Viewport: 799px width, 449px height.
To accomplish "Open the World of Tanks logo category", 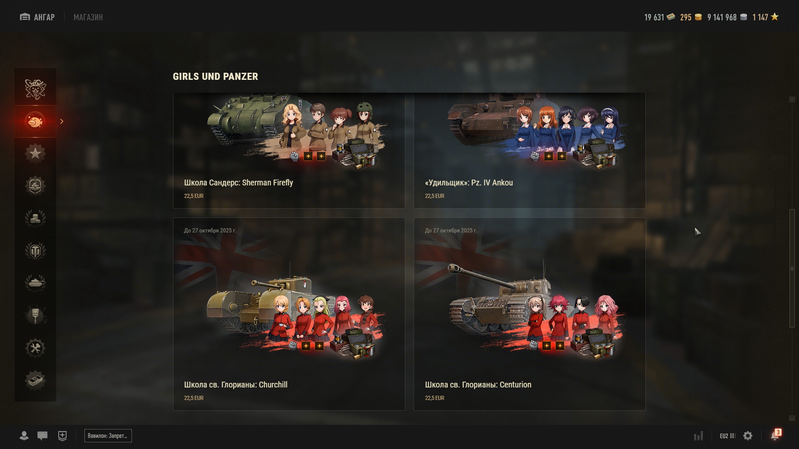I will tap(35, 251).
